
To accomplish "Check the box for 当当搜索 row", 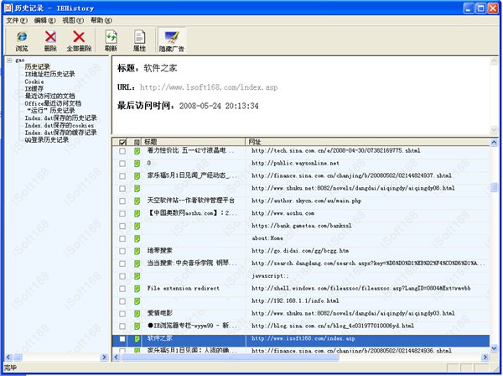I will click(x=122, y=264).
